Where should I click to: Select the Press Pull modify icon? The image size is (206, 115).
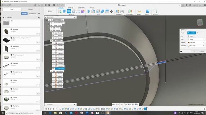point(89,11)
